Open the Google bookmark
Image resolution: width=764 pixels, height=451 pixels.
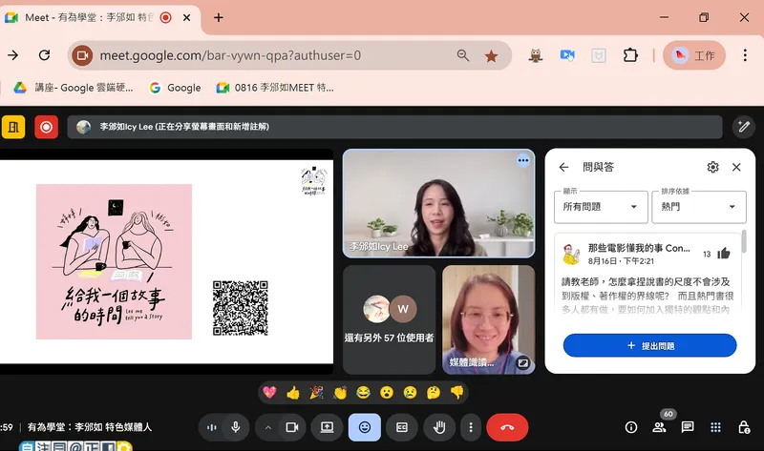point(176,88)
